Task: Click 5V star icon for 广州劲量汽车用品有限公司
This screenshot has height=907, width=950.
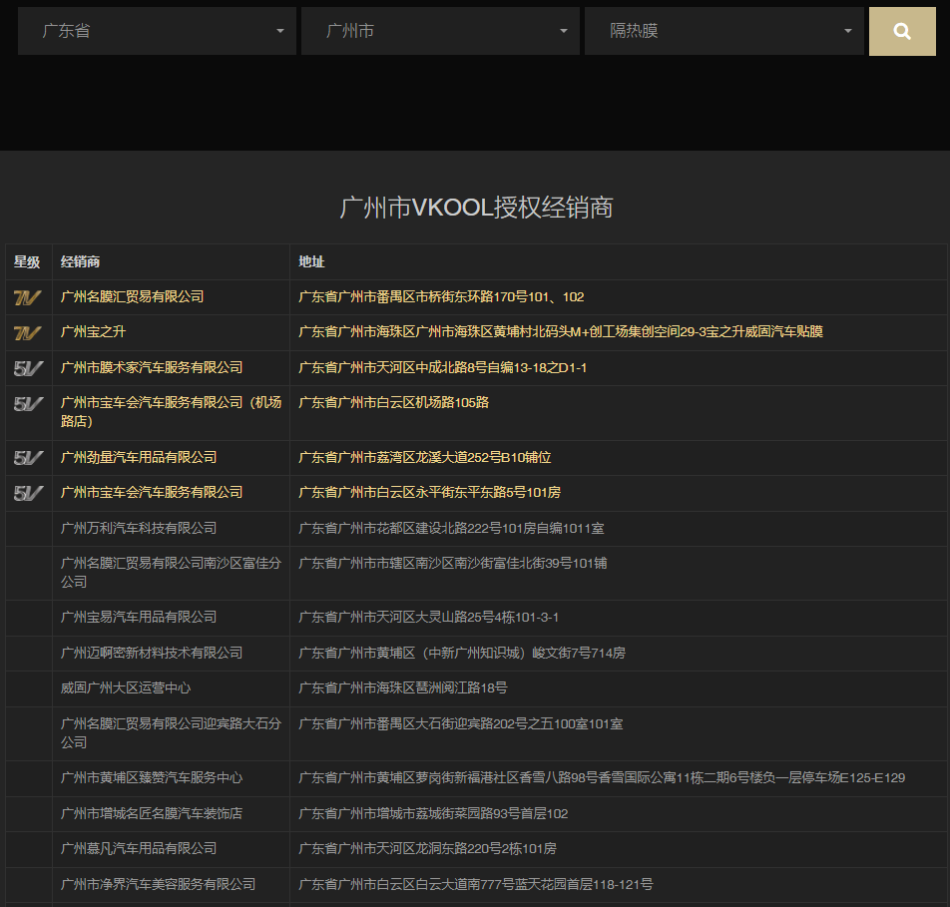Action: point(28,458)
